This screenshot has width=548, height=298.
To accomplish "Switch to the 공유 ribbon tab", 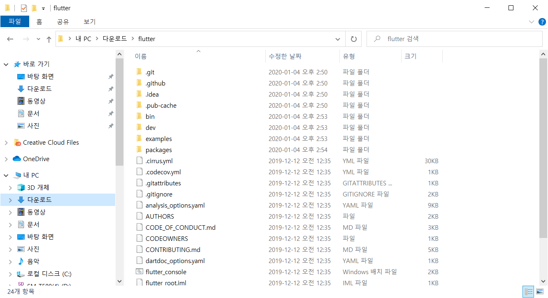I will click(63, 21).
